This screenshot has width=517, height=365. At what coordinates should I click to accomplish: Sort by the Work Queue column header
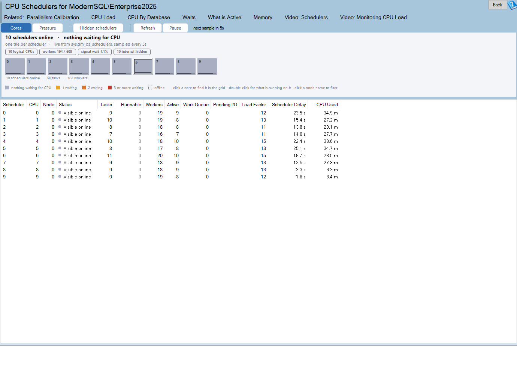(196, 105)
